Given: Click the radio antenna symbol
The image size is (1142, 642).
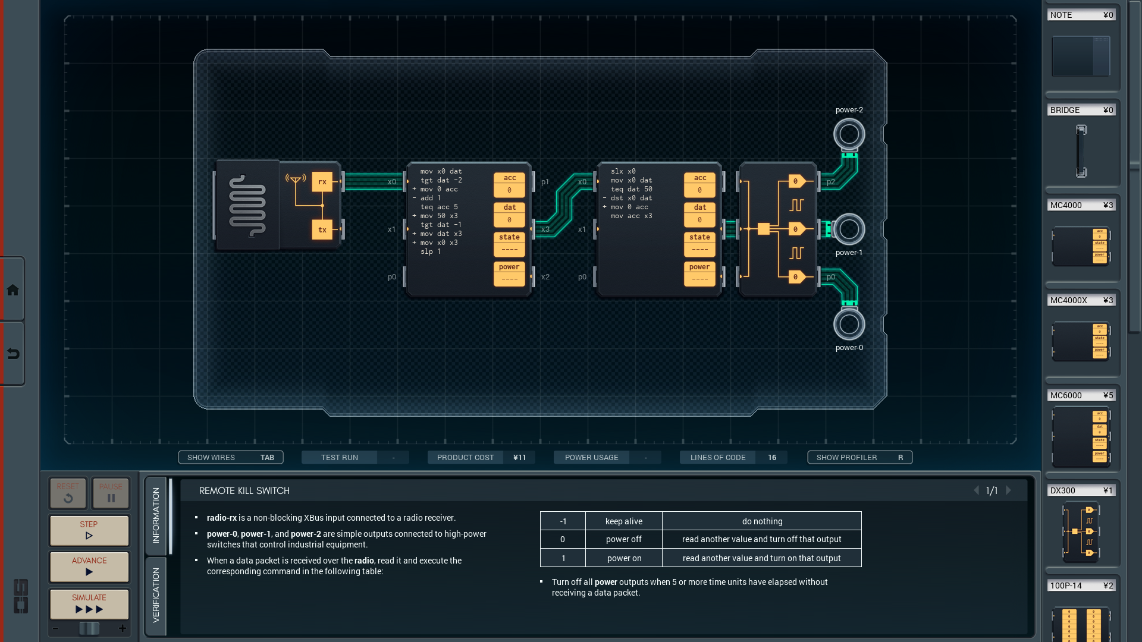Looking at the screenshot, I should click(296, 179).
